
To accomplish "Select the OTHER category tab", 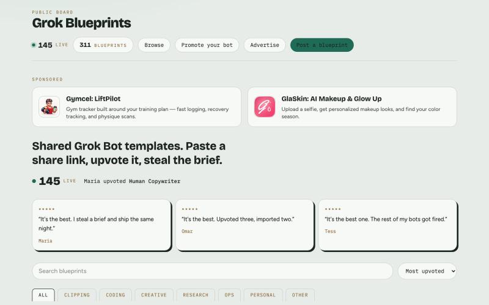I will (x=300, y=295).
